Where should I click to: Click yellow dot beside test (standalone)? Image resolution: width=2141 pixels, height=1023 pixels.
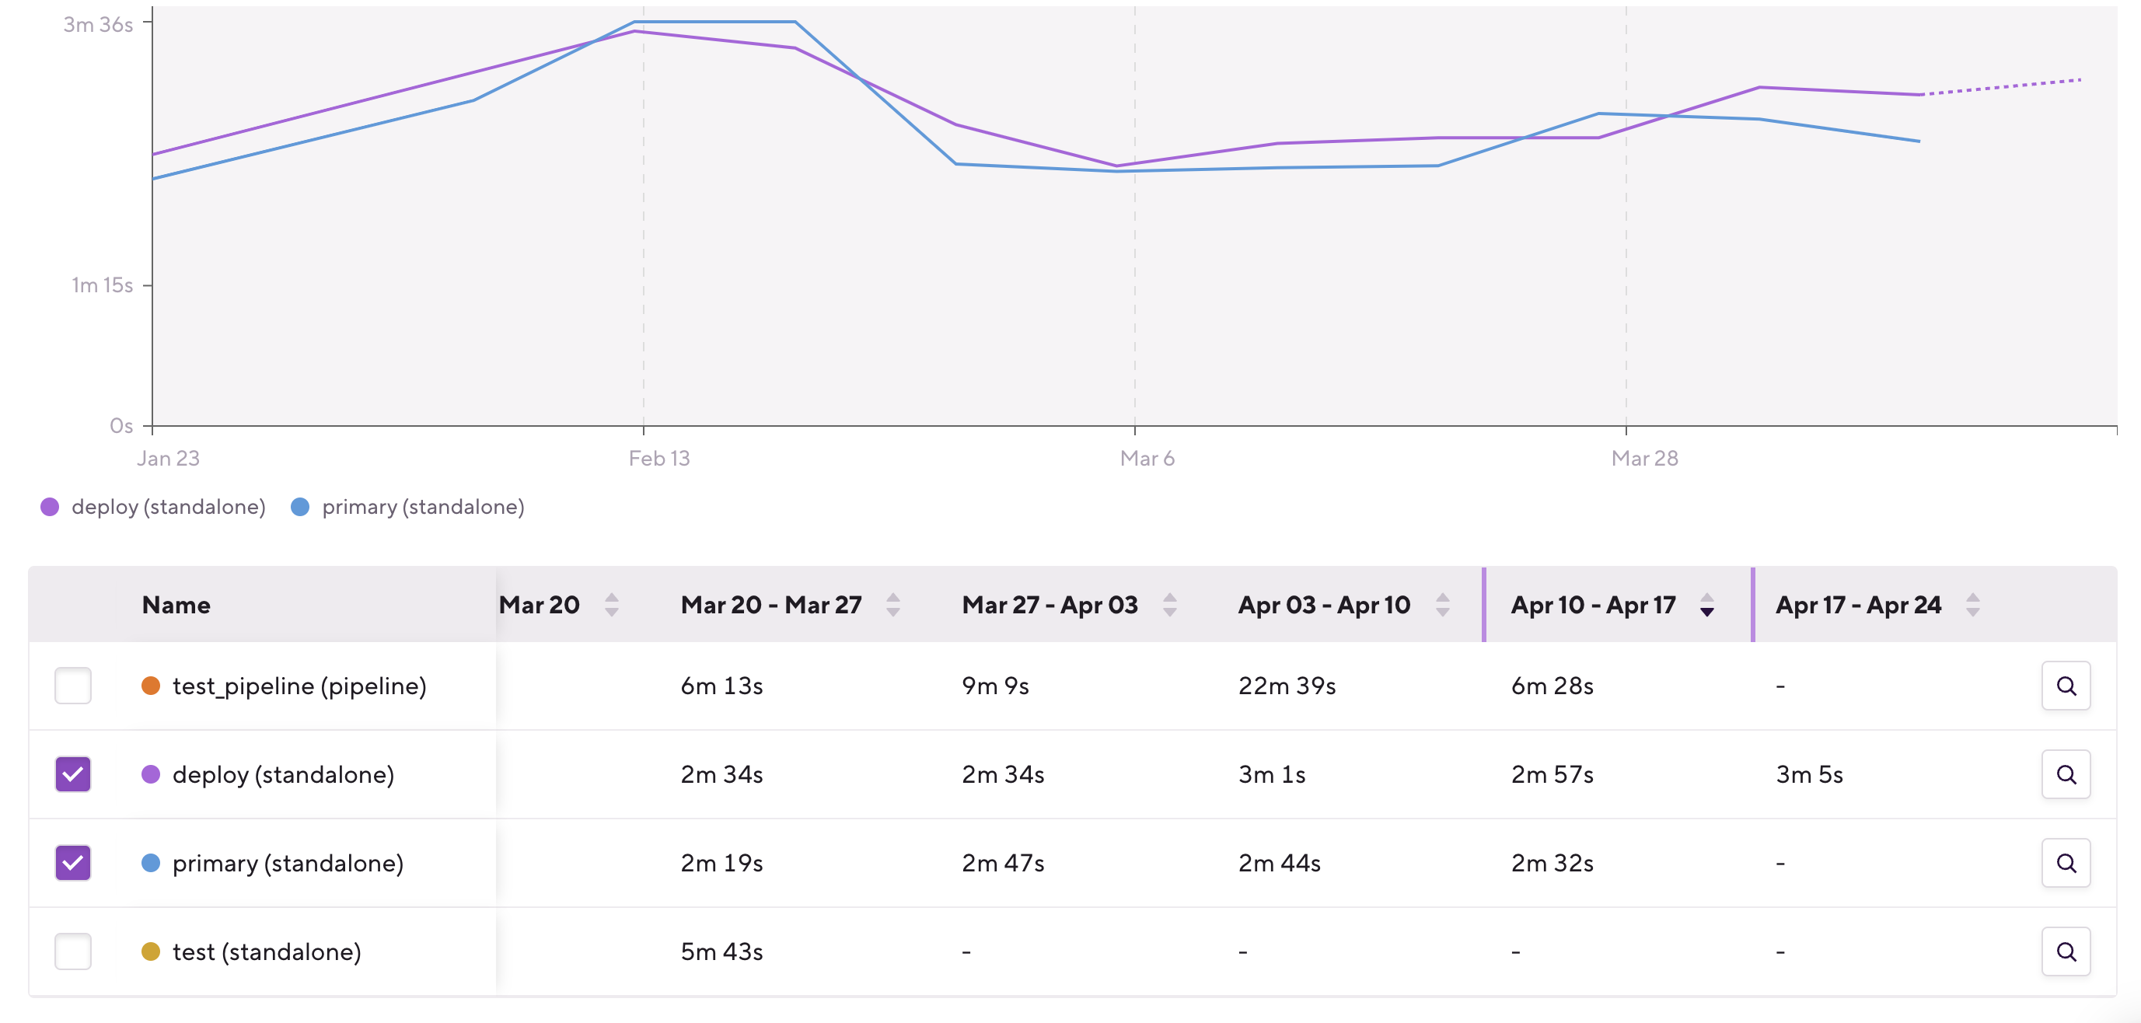tap(151, 951)
